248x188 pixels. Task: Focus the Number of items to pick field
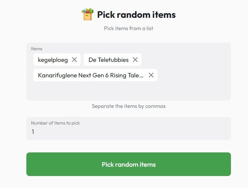129,128
